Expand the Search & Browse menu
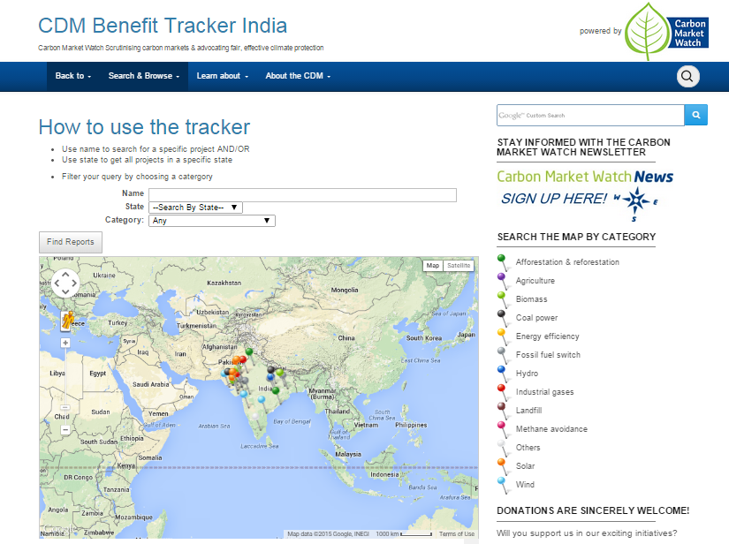The image size is (729, 544). pyautogui.click(x=144, y=76)
